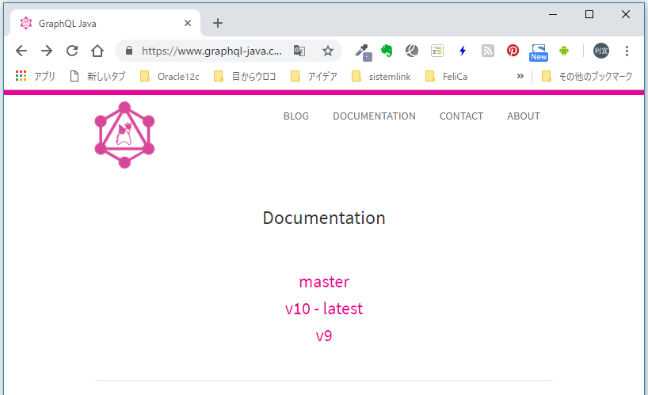Image resolution: width=648 pixels, height=395 pixels.
Task: Open the v10 - latest documentation
Action: (x=324, y=309)
